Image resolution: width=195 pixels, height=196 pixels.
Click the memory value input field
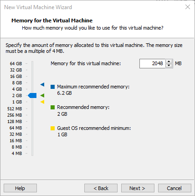152,63
